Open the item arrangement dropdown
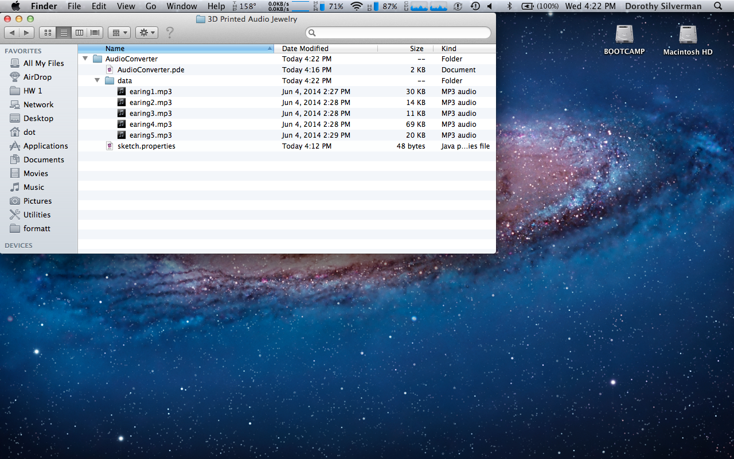The height and width of the screenshot is (459, 734). (x=119, y=33)
